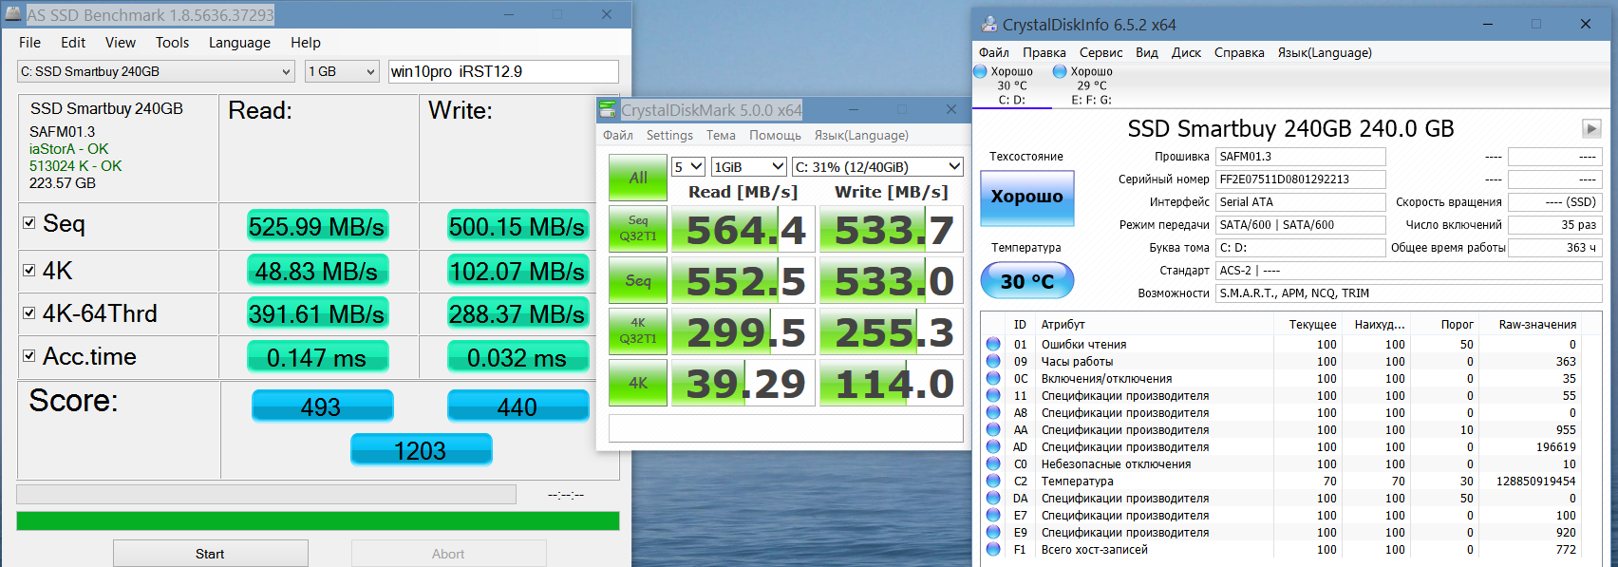Click the 30 °C temperature button

tap(1027, 281)
